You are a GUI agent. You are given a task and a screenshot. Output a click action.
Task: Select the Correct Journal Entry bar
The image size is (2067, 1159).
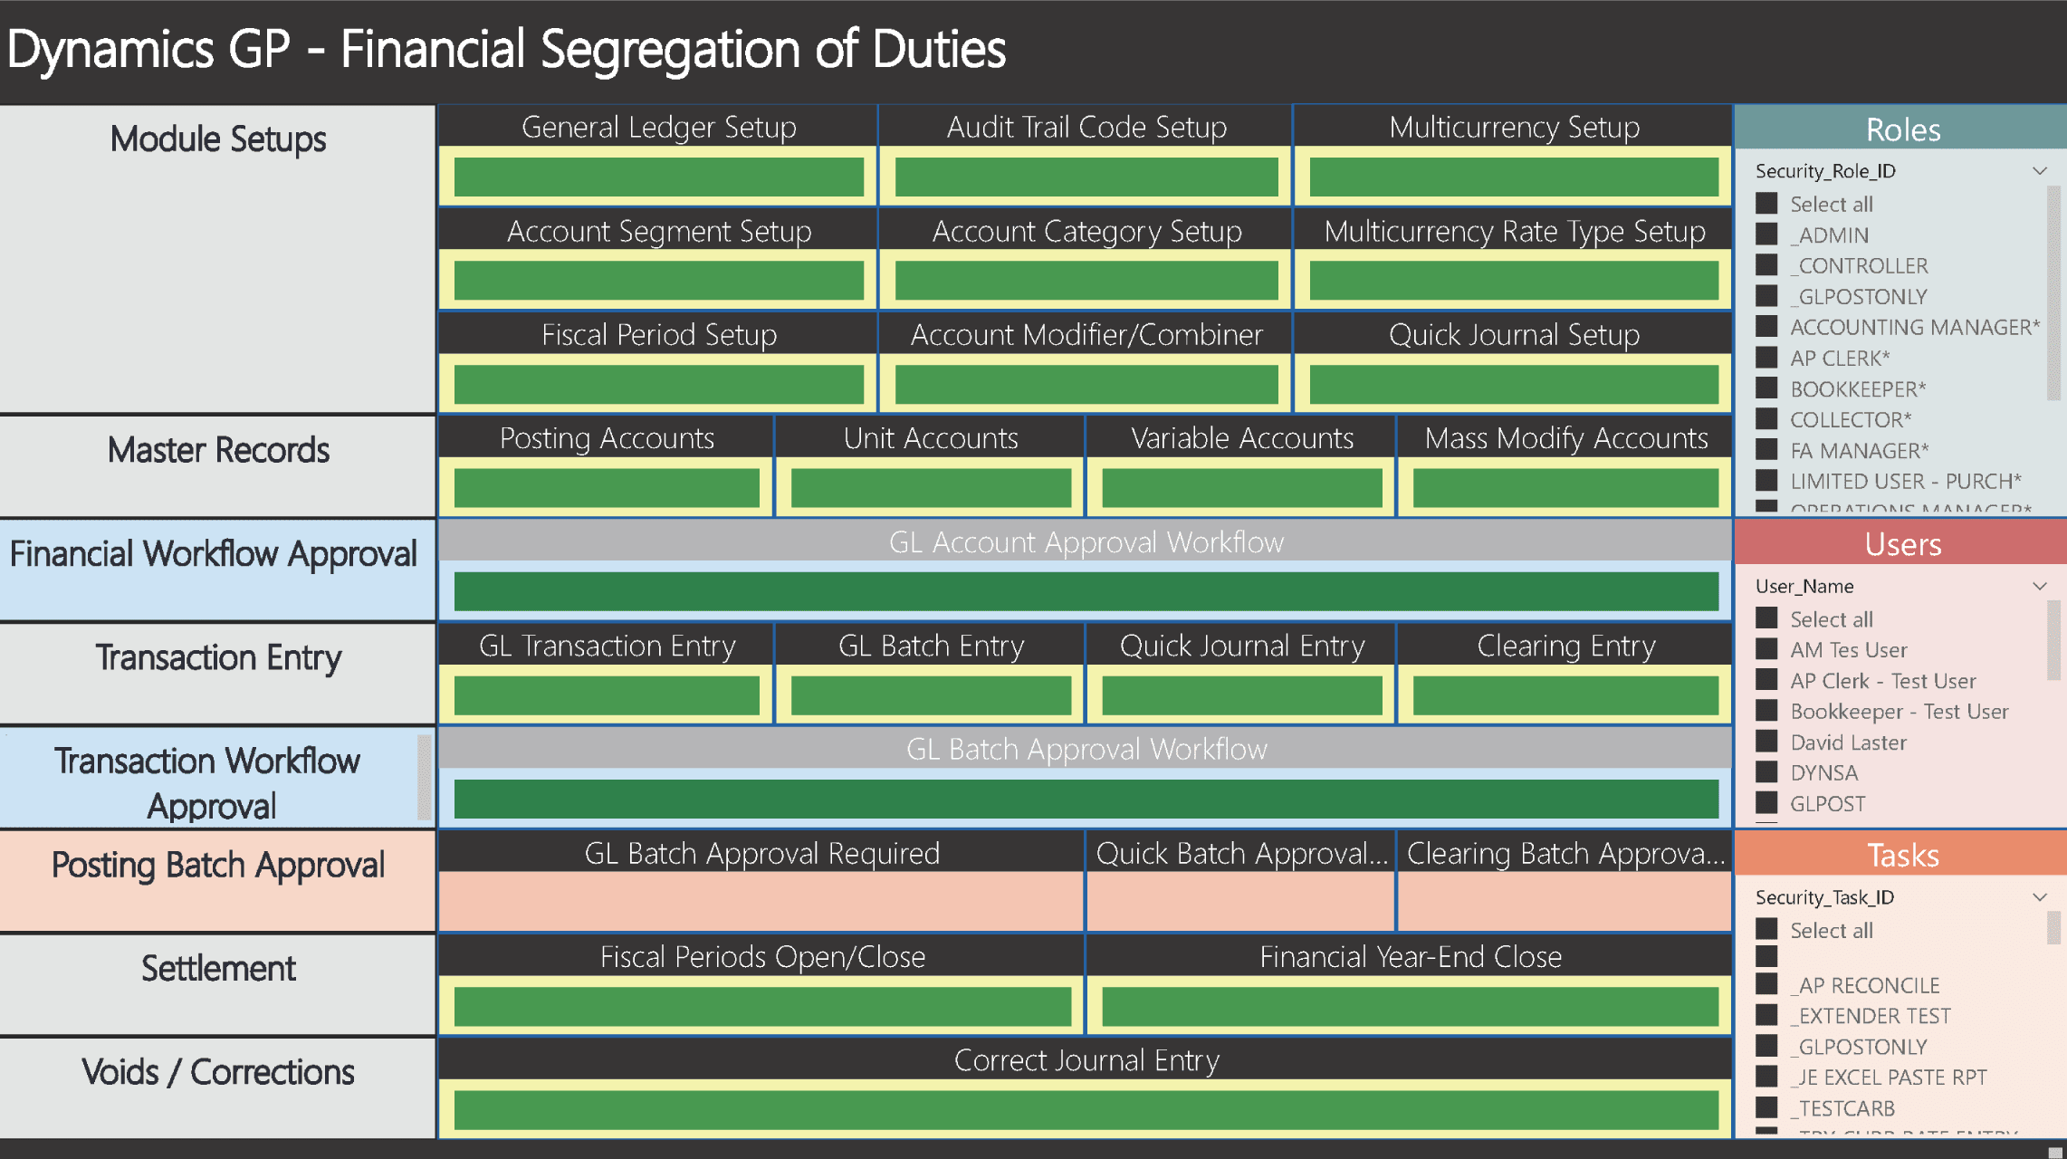click(1086, 1110)
